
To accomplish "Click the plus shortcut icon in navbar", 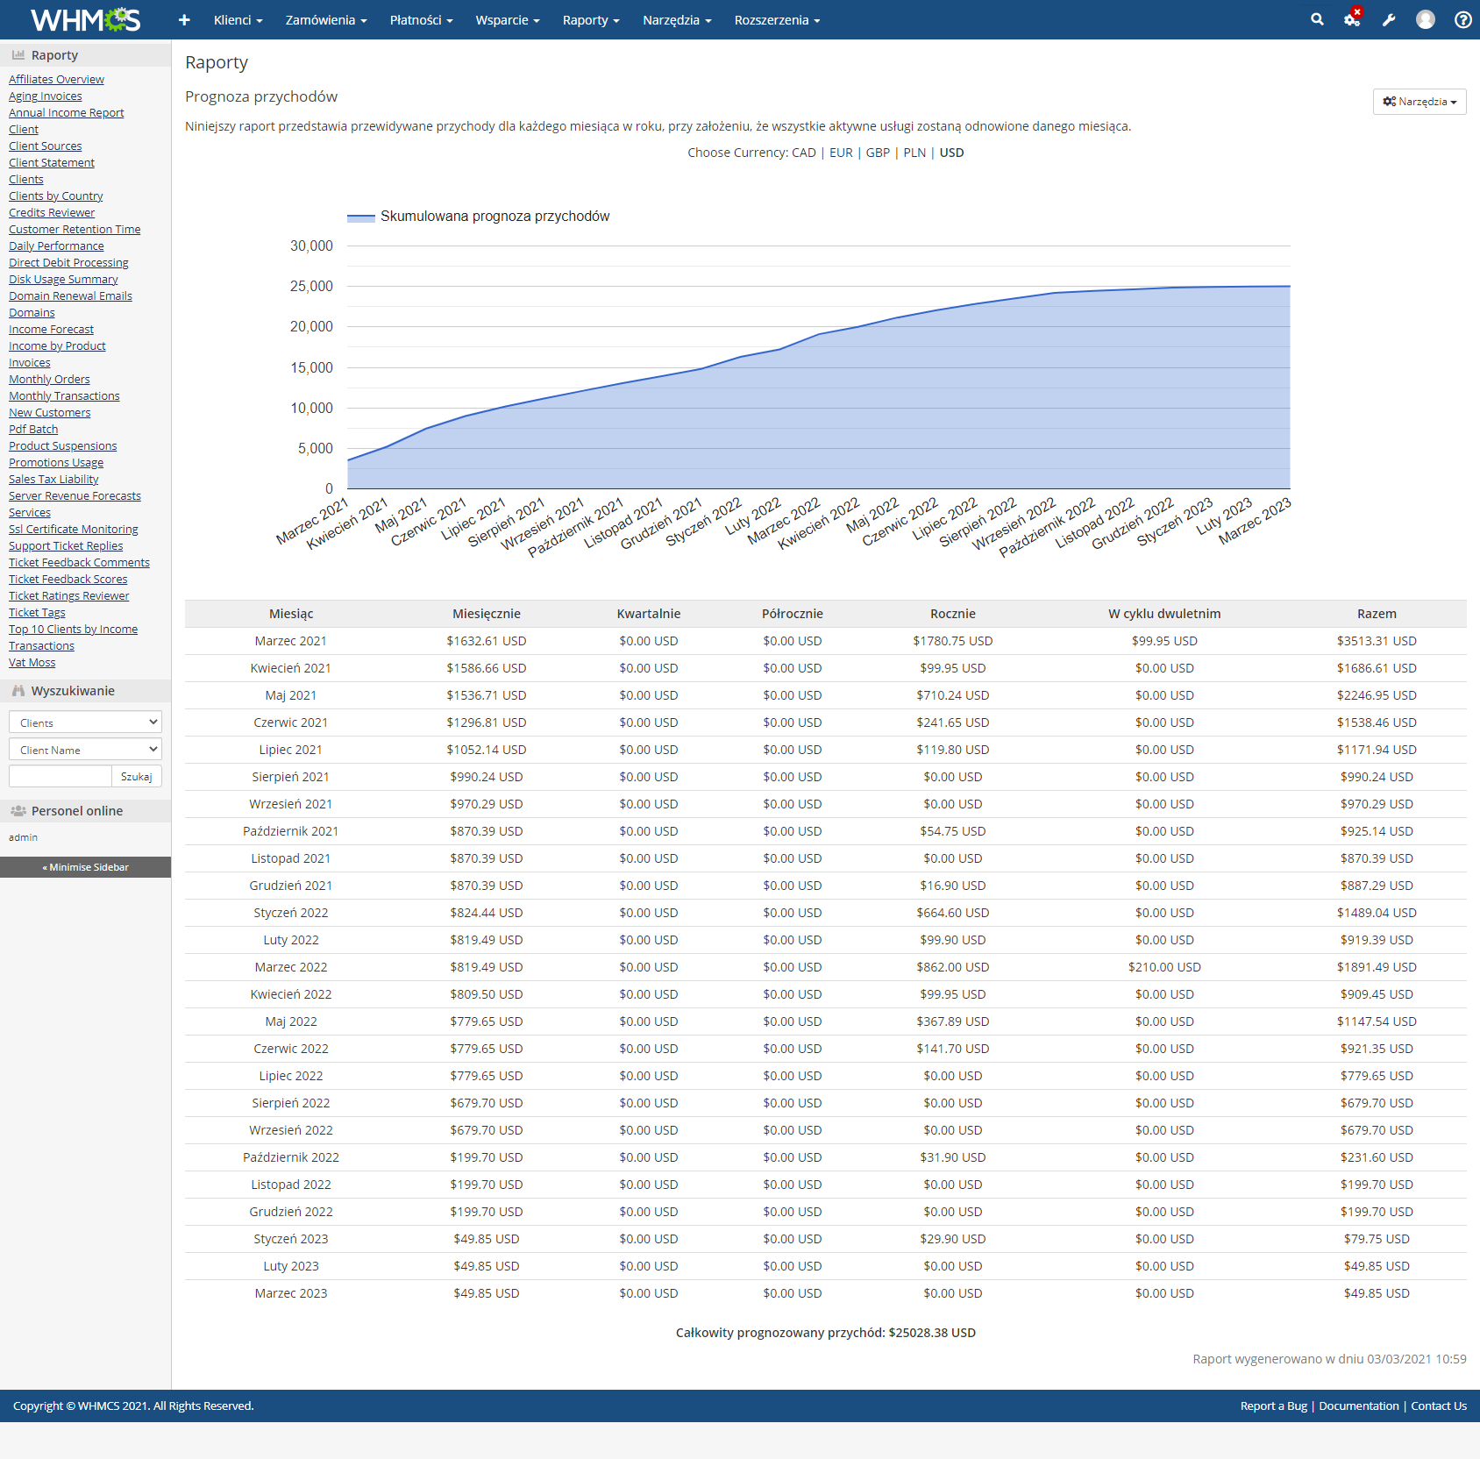I will click(x=183, y=19).
